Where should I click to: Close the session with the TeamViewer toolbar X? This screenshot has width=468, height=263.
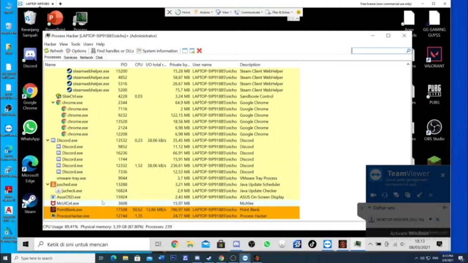click(x=169, y=12)
